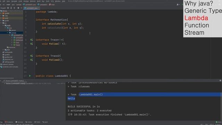
Task: Collapse the main folder in tree
Action: [x=3, y=25]
